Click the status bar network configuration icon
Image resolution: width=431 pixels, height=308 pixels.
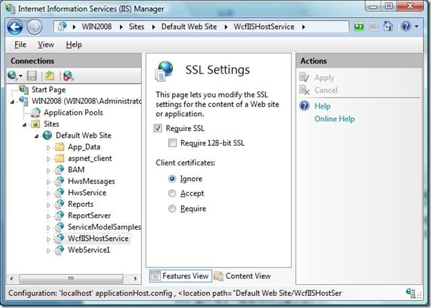pyautogui.click(x=411, y=293)
